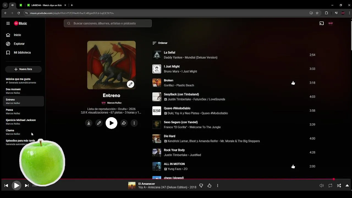Open Música que me gusta playlist
The image size is (352, 198).
tap(24, 81)
